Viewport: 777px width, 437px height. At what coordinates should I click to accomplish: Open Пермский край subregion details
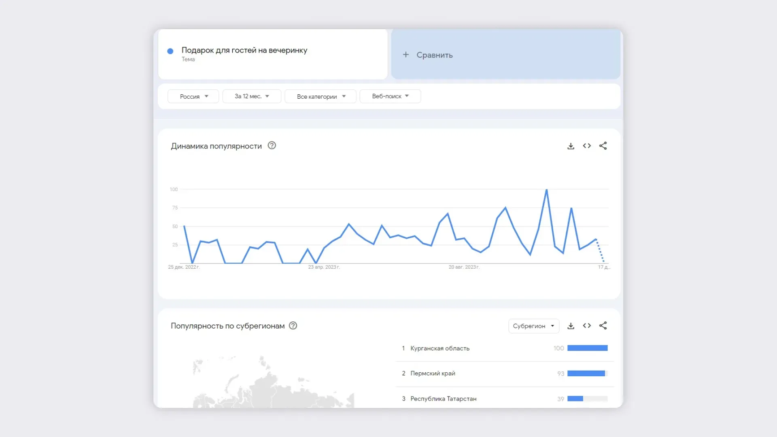tap(433, 373)
